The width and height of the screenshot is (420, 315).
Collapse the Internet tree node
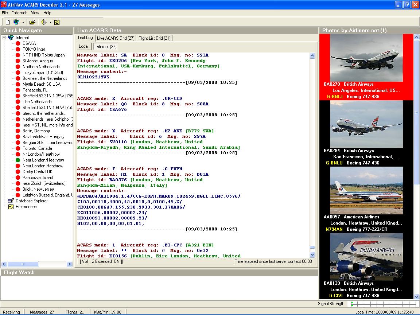[4, 38]
